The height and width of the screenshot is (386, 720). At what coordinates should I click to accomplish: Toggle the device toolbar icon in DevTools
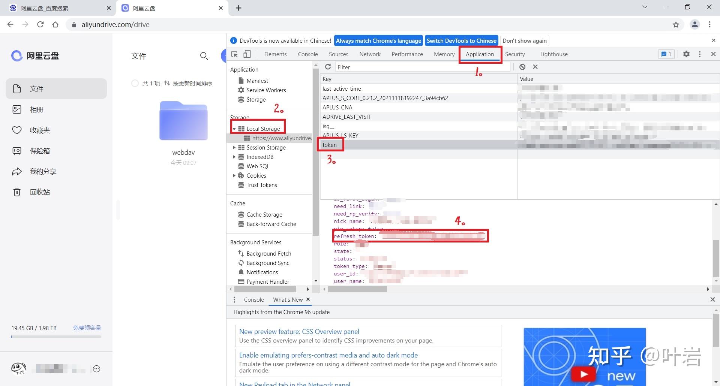[x=247, y=54]
